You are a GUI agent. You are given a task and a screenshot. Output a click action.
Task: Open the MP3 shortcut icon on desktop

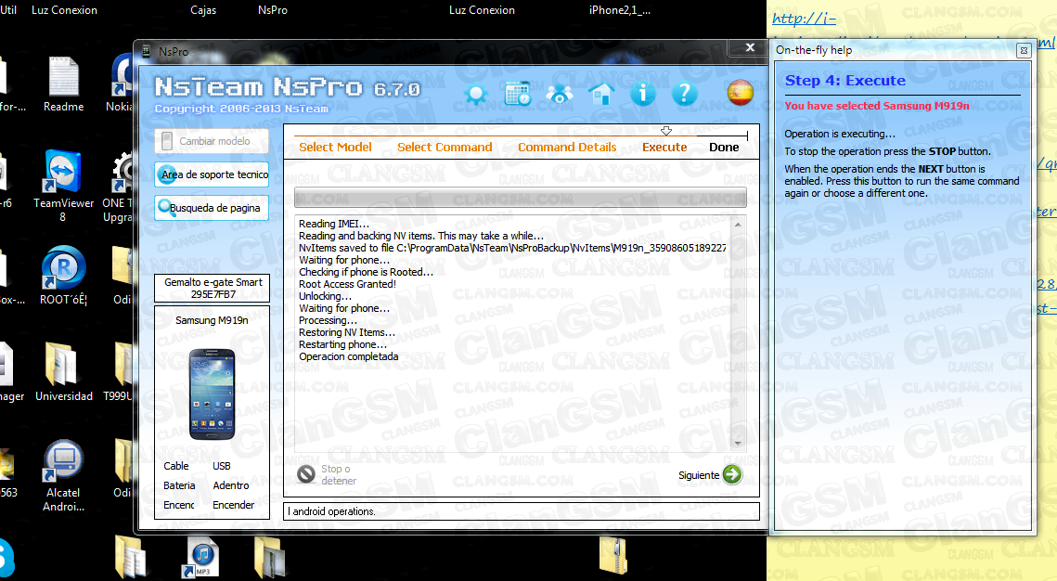(x=202, y=557)
